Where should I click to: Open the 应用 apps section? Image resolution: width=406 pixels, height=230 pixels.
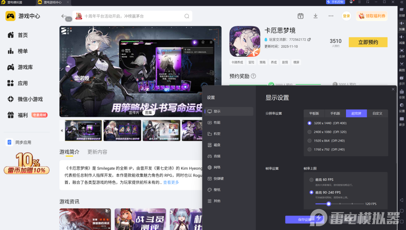tap(18, 83)
